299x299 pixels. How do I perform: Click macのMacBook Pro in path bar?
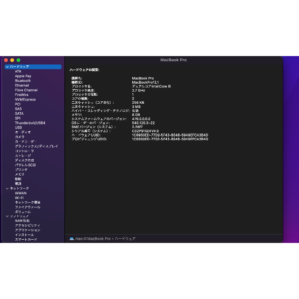click(93, 239)
